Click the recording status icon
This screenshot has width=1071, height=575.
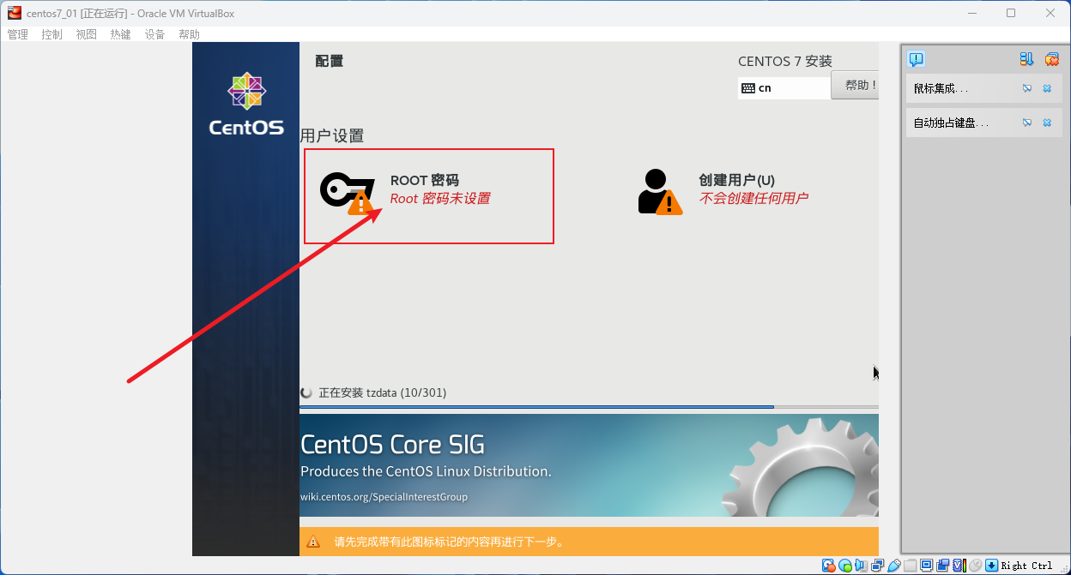coord(943,565)
